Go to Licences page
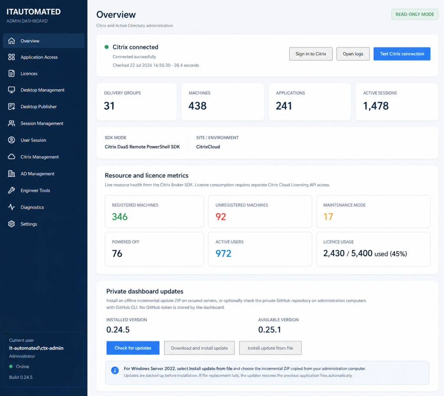 point(44,74)
